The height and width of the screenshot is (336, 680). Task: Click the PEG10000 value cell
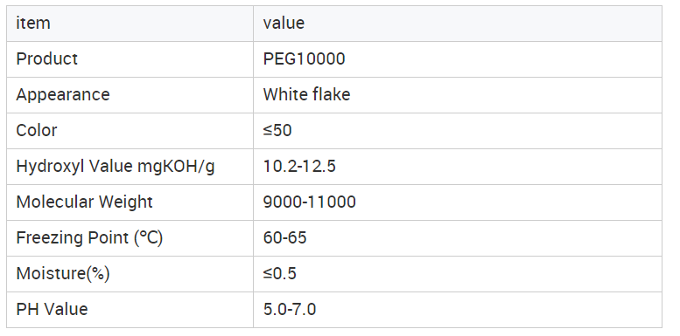click(x=458, y=59)
